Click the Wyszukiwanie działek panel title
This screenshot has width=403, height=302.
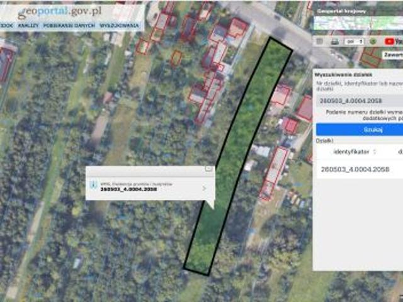[343, 75]
